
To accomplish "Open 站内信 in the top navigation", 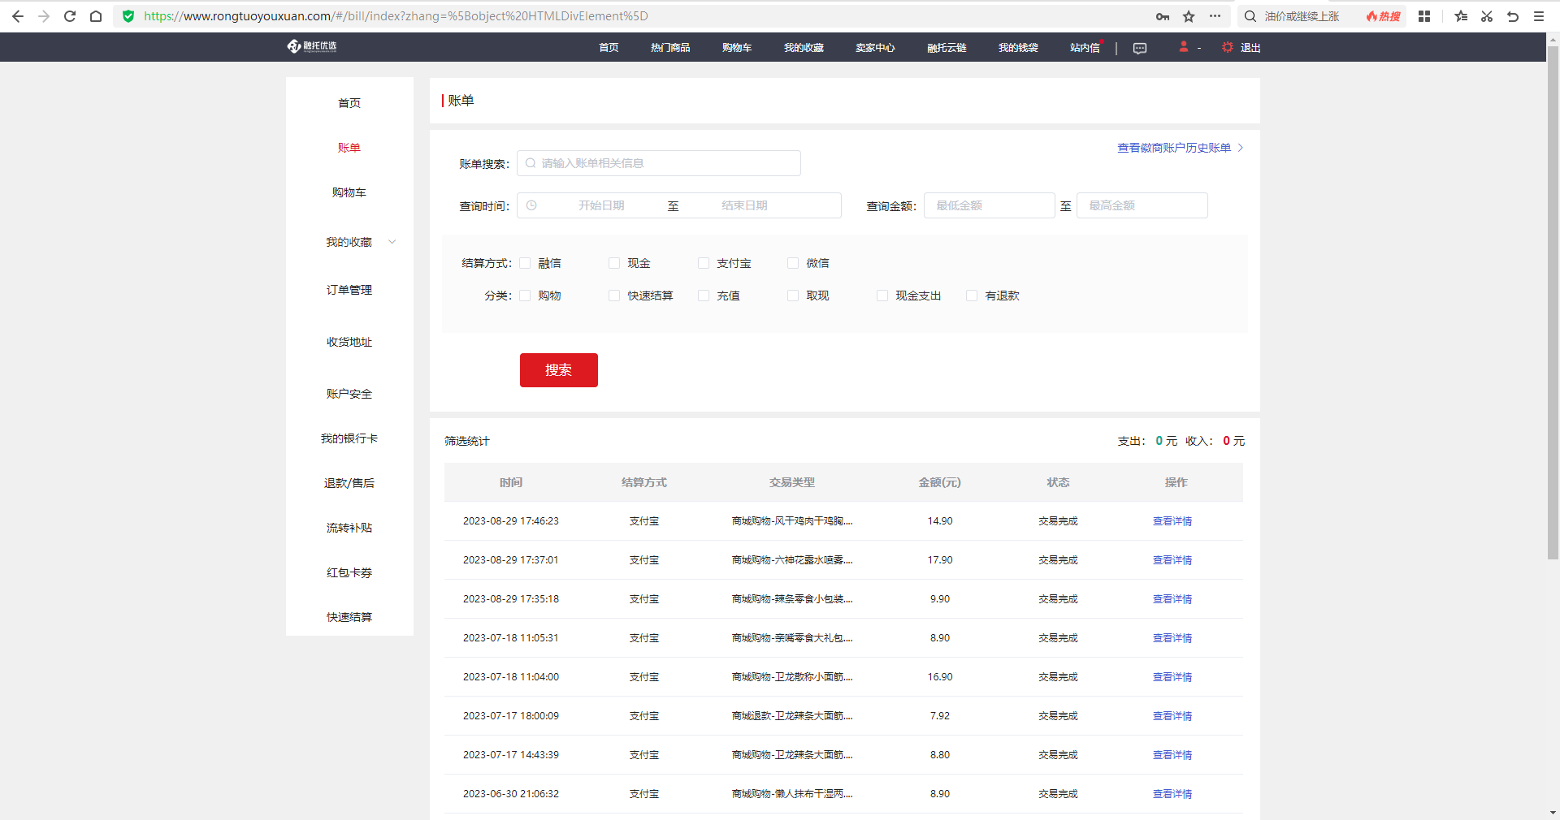I will (x=1085, y=48).
